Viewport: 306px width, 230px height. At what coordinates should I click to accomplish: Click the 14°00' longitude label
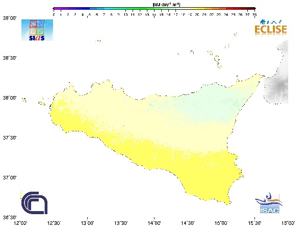[x=155, y=223]
